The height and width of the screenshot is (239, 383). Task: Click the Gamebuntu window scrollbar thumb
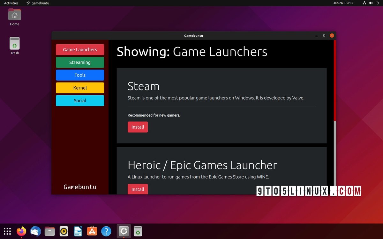[x=335, y=80]
